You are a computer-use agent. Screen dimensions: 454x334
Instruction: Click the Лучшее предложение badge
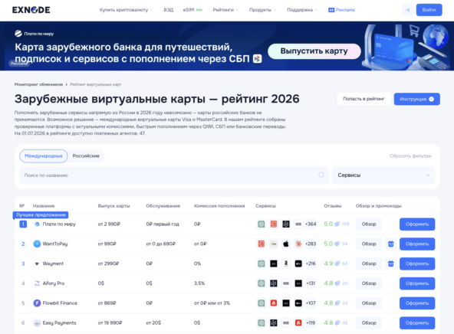point(41,214)
